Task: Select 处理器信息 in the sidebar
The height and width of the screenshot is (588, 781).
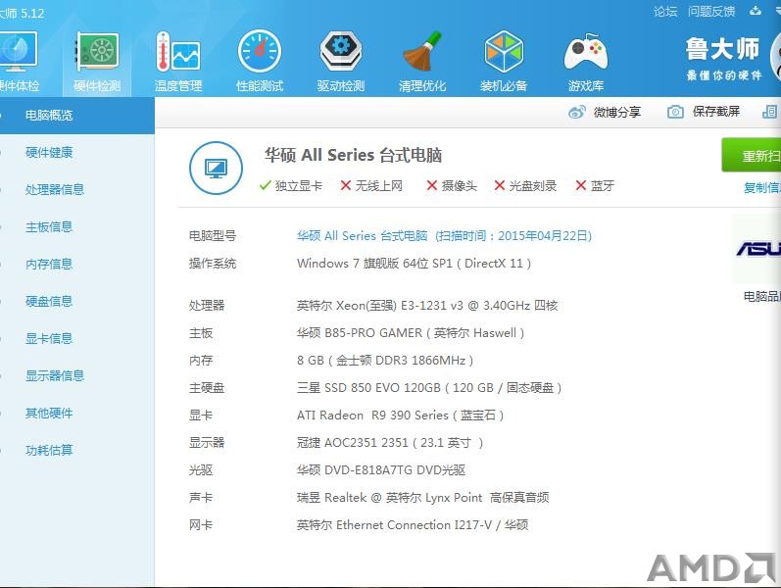Action: tap(55, 189)
